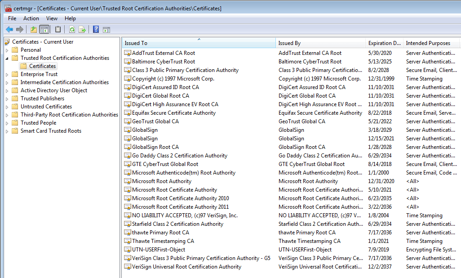This screenshot has width=461, height=278.
Task: Click the Back navigation arrow
Action: coord(10,28)
